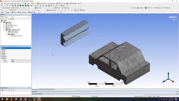This screenshot has width=179, height=101.
Task: Expand the Inflation details group
Action: point(1,55)
